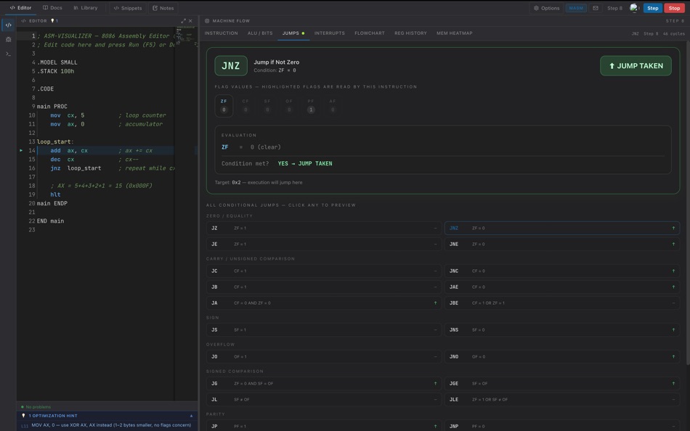This screenshot has height=431, width=690.
Task: Preview the JO overflow jump
Action: (324, 357)
